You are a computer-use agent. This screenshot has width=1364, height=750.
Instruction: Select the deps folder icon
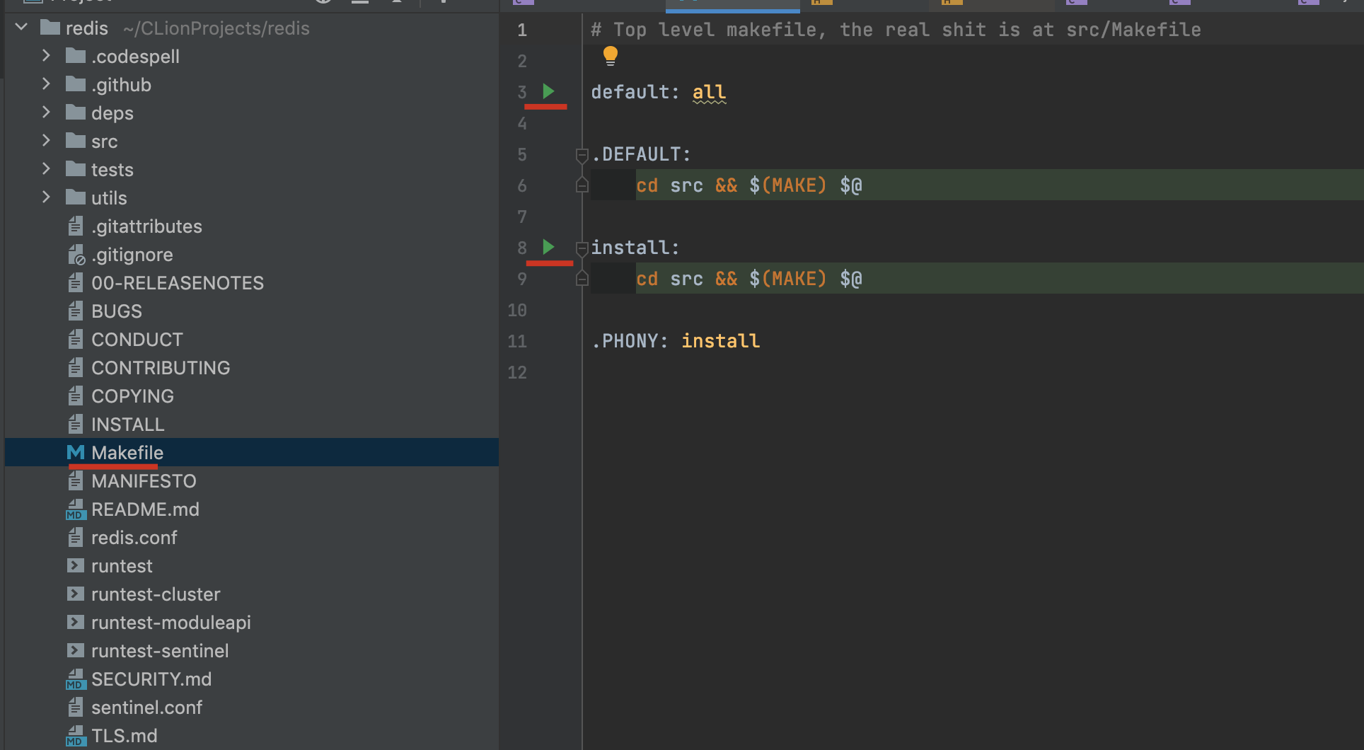(x=76, y=112)
